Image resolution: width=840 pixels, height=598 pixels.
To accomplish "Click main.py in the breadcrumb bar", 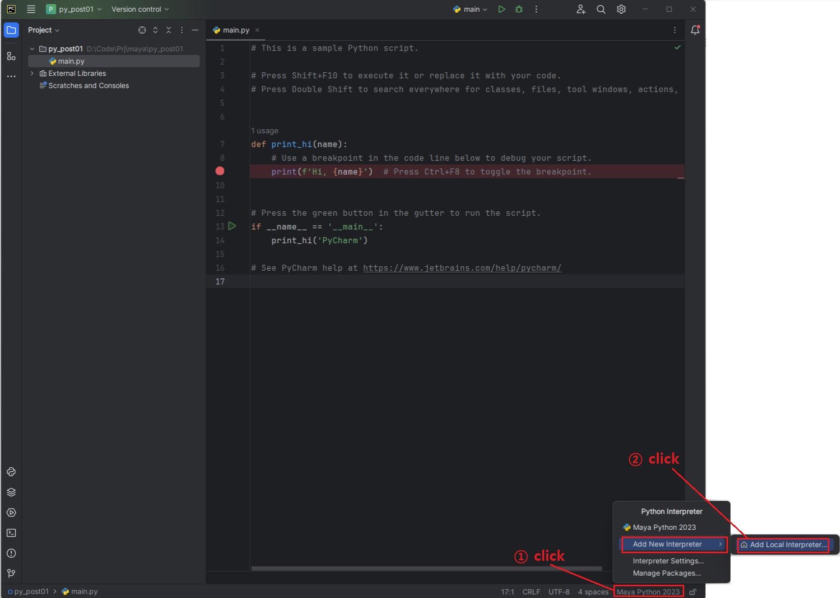I will click(x=80, y=591).
